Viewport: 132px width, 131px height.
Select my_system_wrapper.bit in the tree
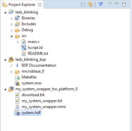[x=42, y=101]
